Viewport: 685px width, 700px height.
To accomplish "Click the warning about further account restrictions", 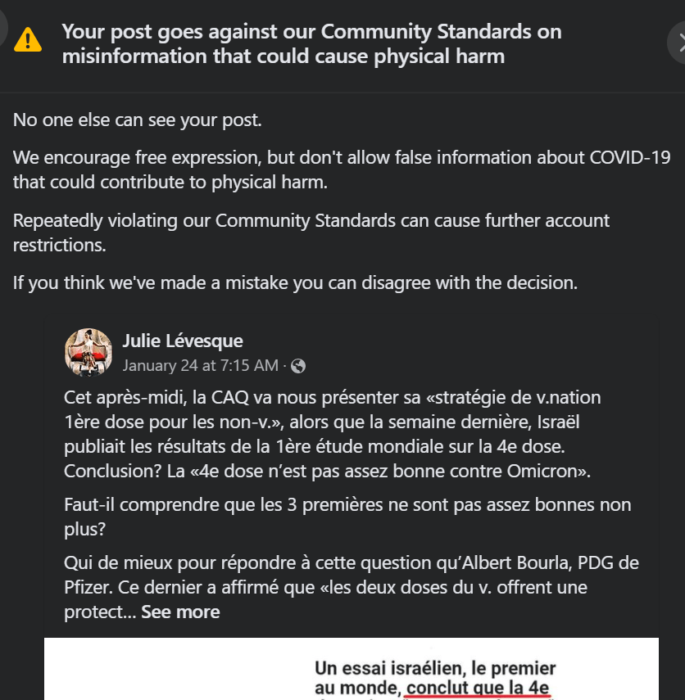I will tap(311, 233).
